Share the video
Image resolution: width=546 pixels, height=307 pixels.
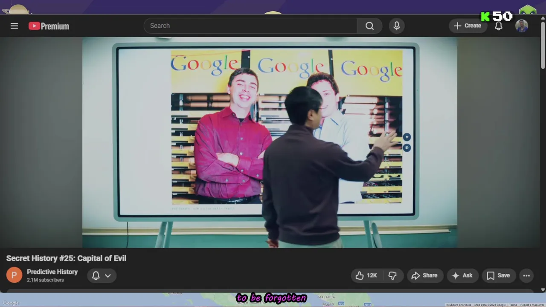(x=424, y=275)
